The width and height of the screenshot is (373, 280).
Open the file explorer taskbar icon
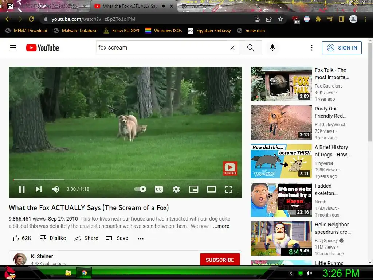(x=68, y=273)
